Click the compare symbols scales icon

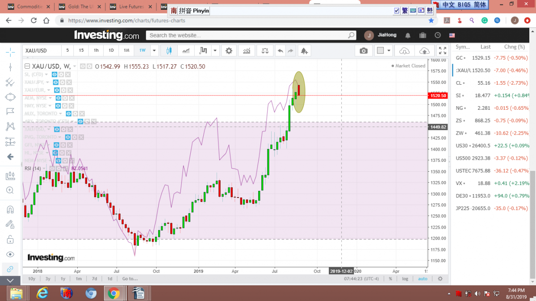[265, 51]
